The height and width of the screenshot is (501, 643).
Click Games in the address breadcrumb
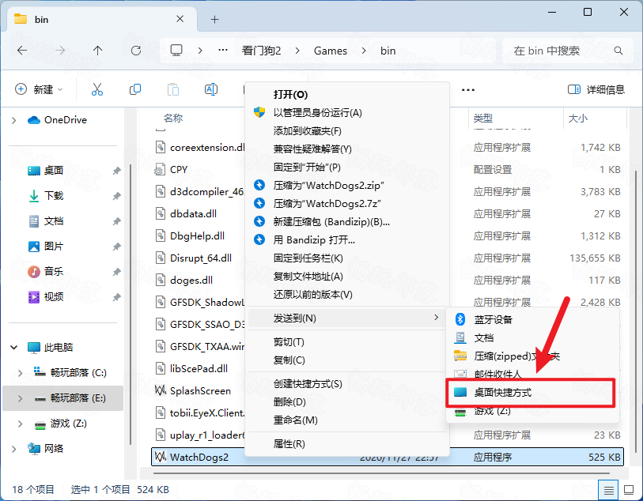(x=331, y=51)
